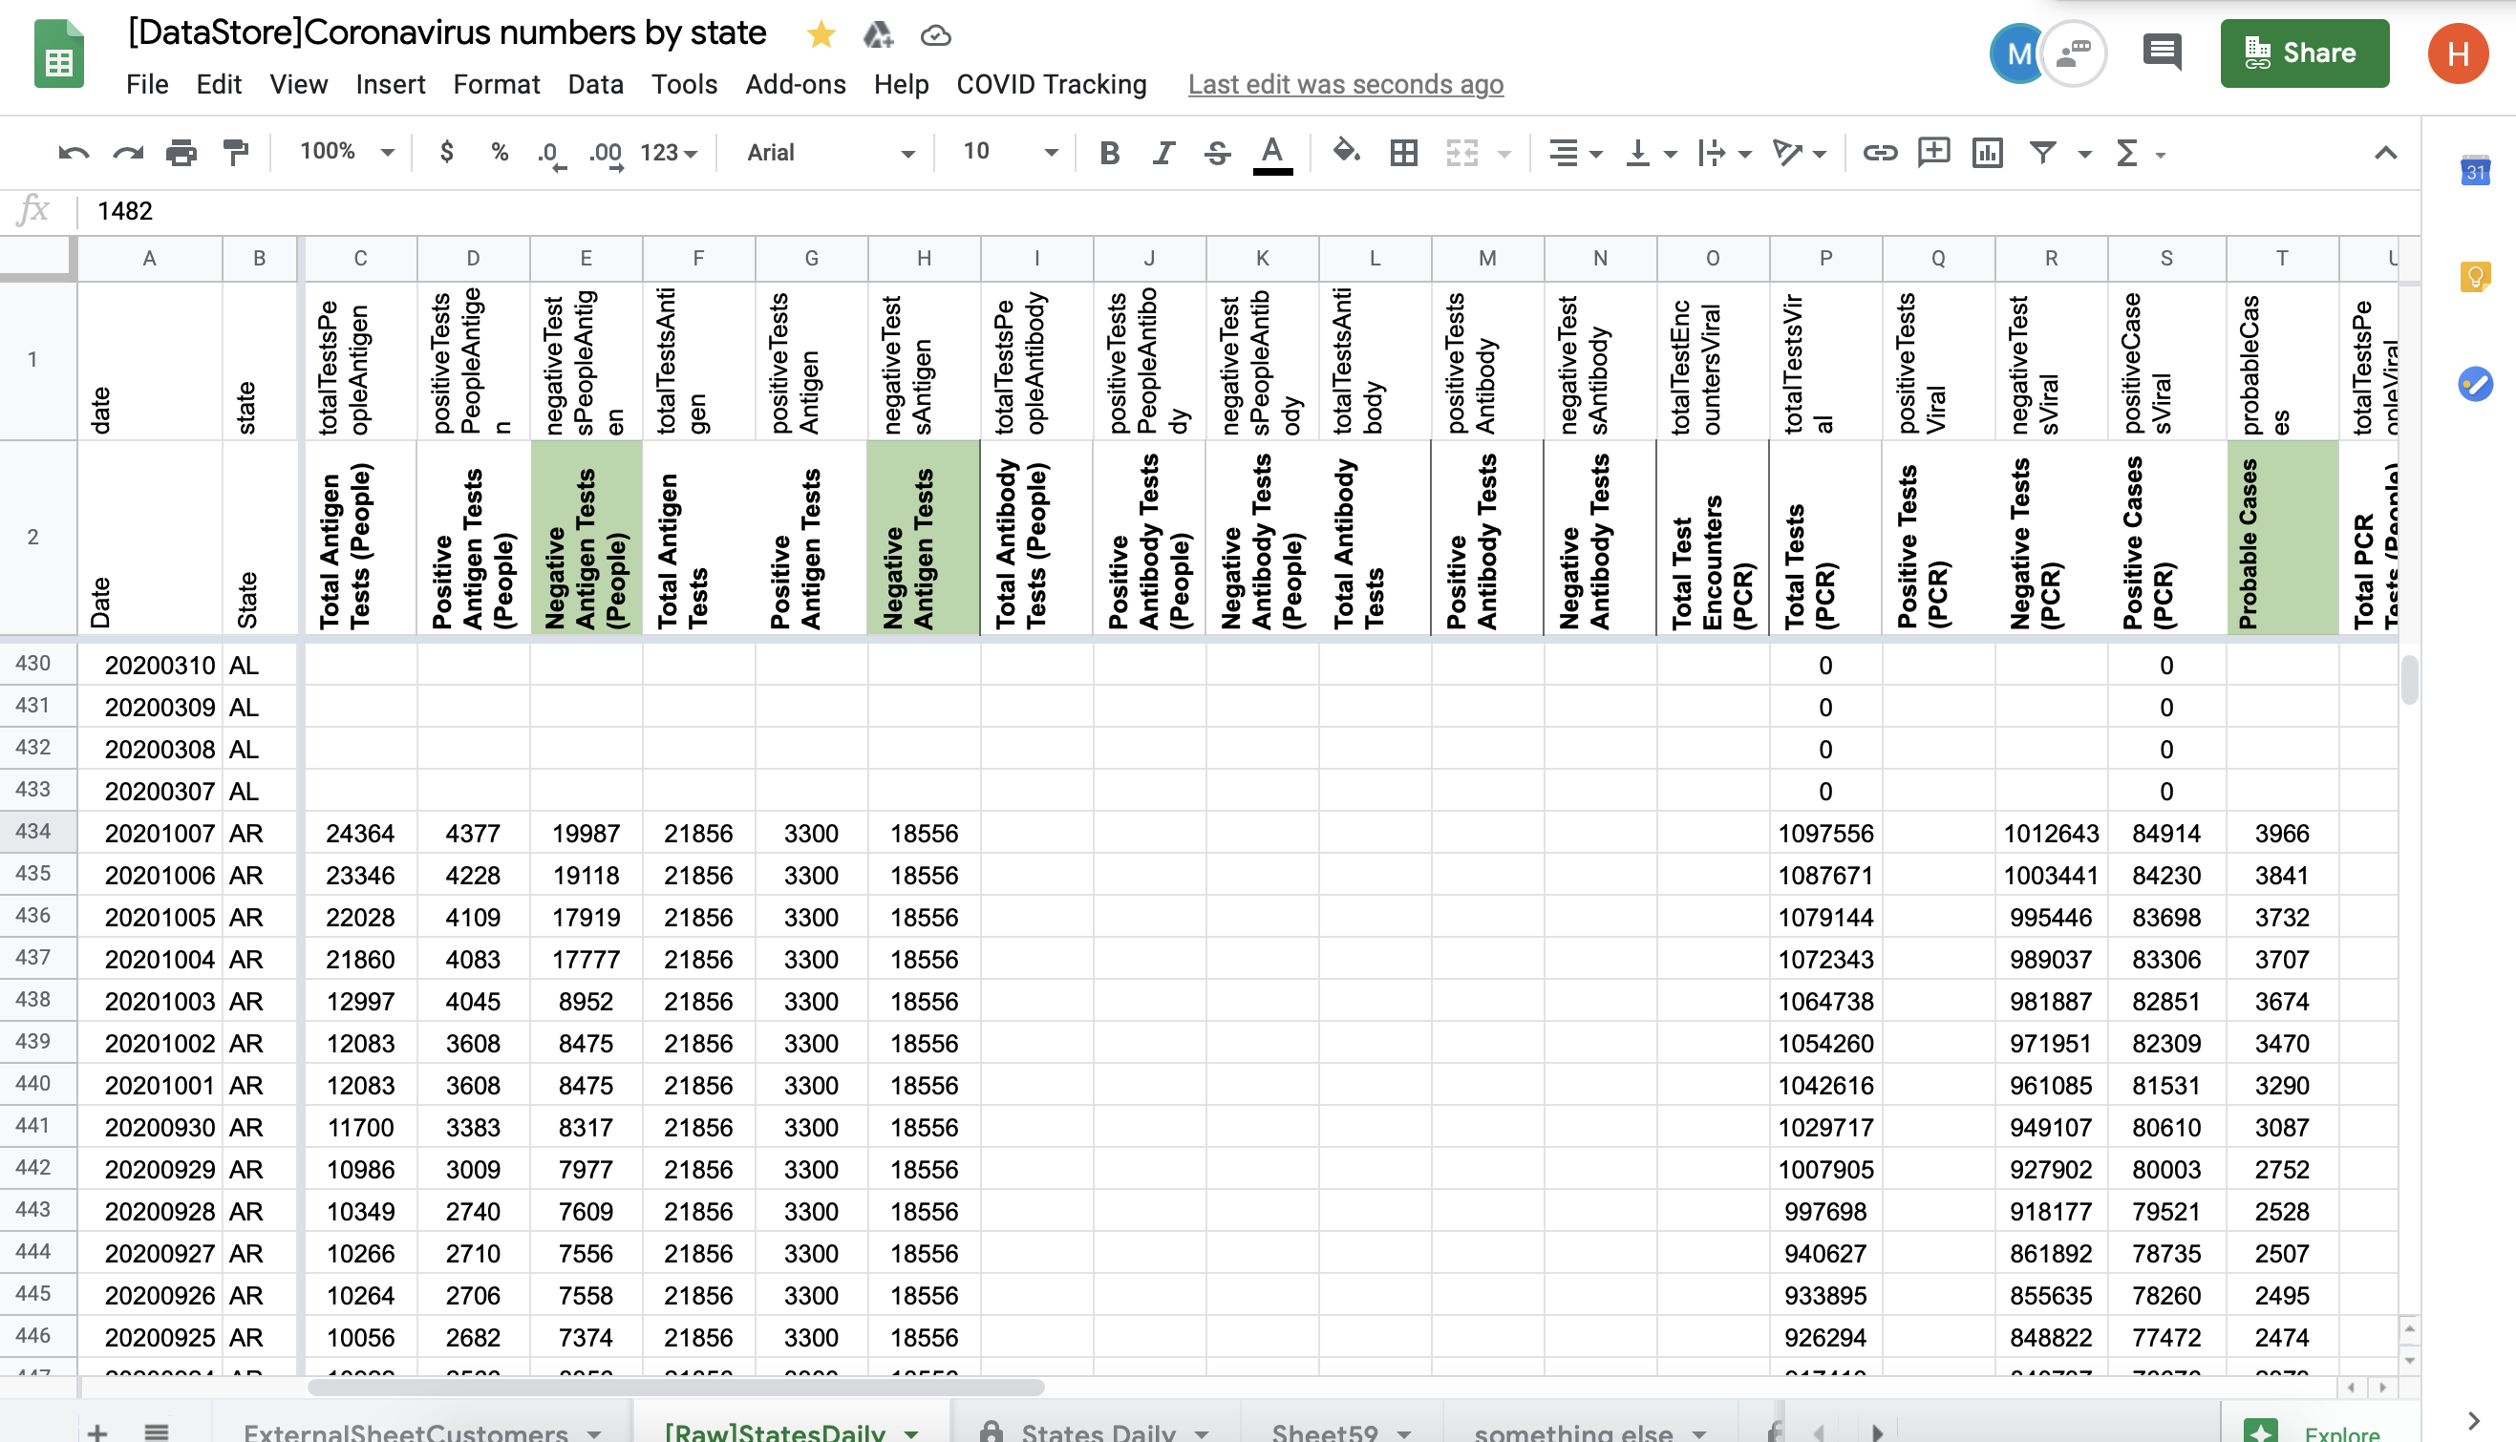The height and width of the screenshot is (1442, 2516).
Task: Toggle the filter icon
Action: [2042, 153]
